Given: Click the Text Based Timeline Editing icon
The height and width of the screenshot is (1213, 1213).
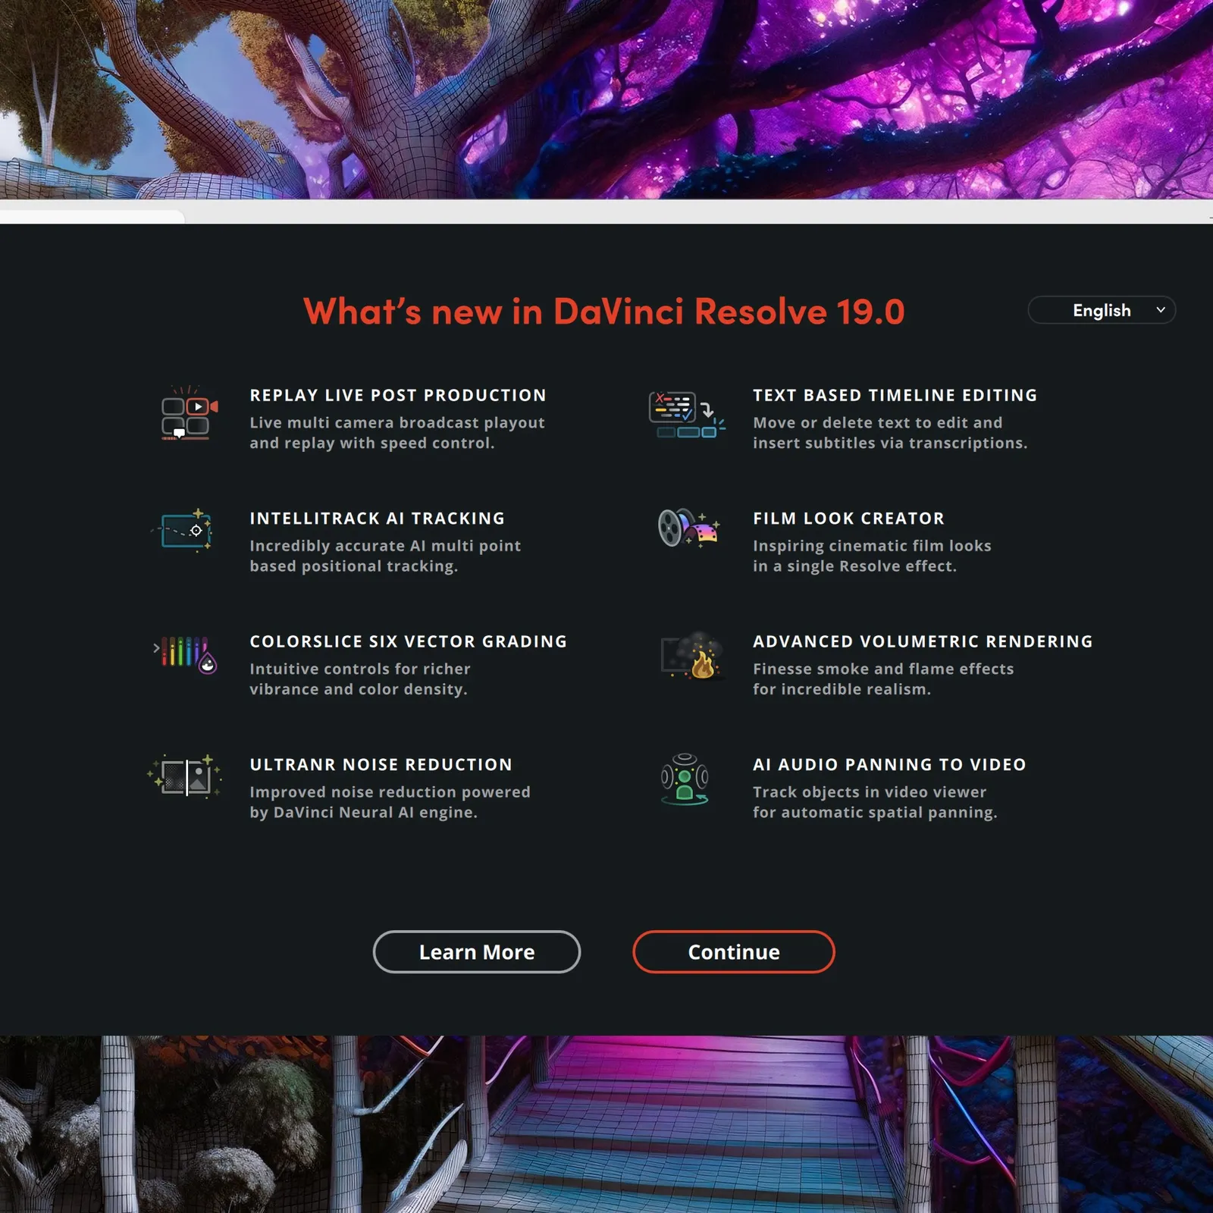Looking at the screenshot, I should [686, 415].
